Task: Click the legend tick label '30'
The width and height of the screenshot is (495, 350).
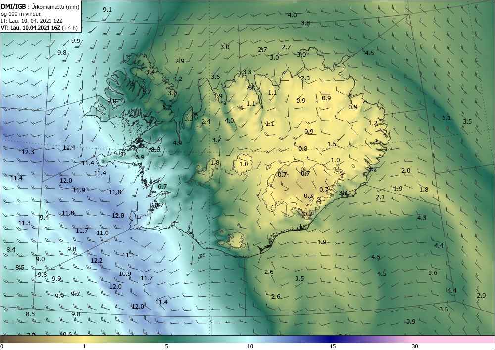Action: (415, 346)
